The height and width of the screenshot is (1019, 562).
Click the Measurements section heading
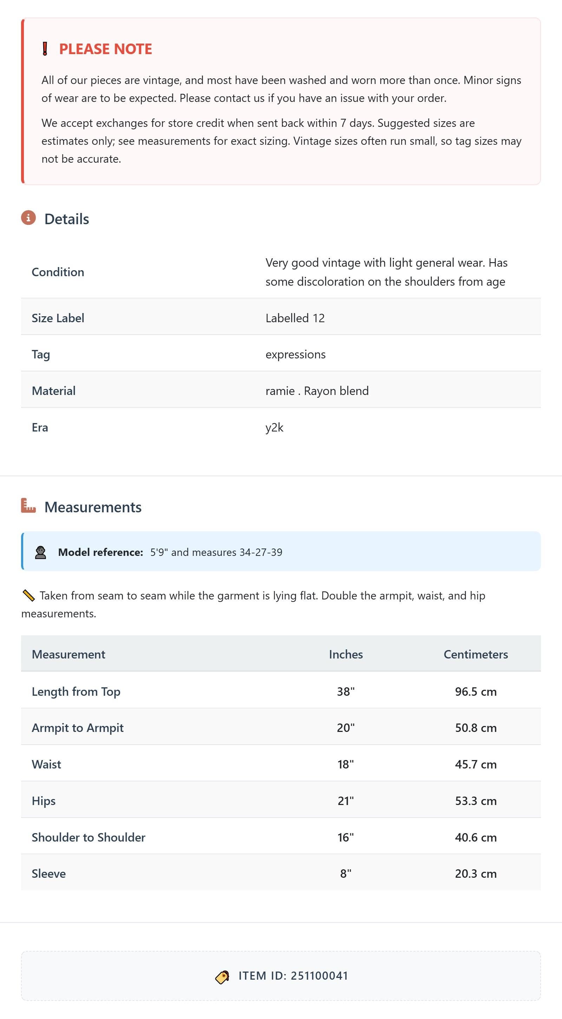(93, 507)
